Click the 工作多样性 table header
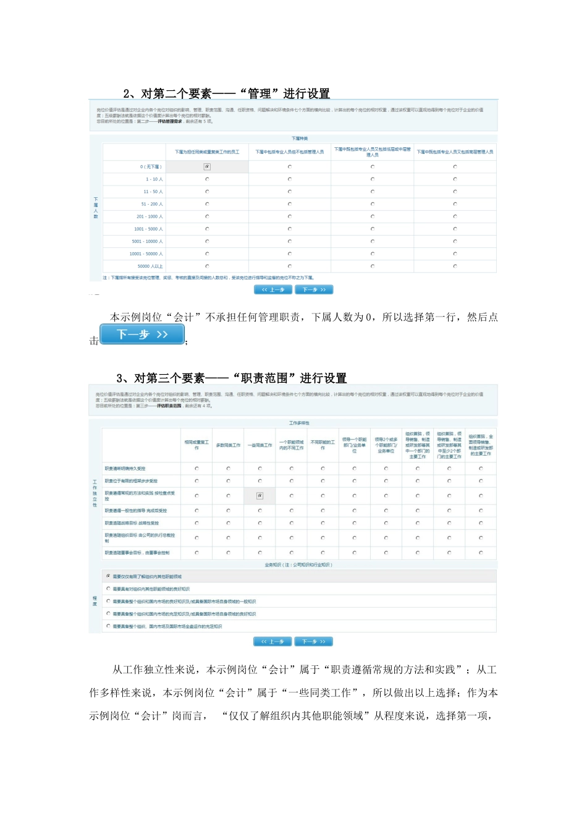This screenshot has width=587, height=831. (300, 423)
